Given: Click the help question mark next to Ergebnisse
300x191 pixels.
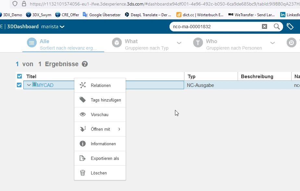Looking at the screenshot, I should [x=85, y=64].
